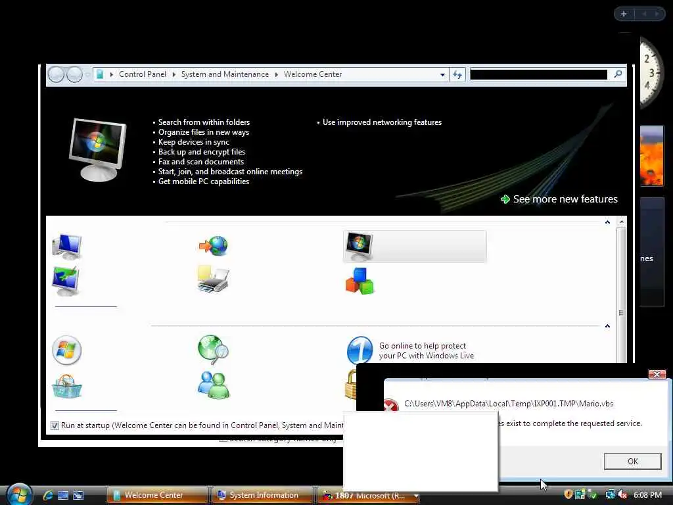Open the landscape monitor personalize icon
The width and height of the screenshot is (673, 505).
[66, 281]
